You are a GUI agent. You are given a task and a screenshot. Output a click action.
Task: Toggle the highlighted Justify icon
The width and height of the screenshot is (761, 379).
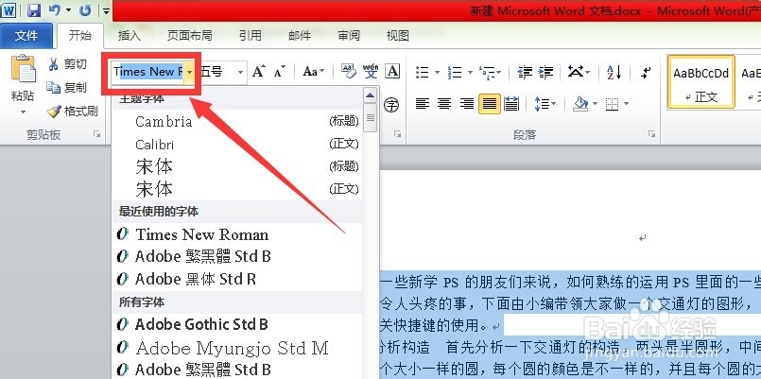pos(490,104)
